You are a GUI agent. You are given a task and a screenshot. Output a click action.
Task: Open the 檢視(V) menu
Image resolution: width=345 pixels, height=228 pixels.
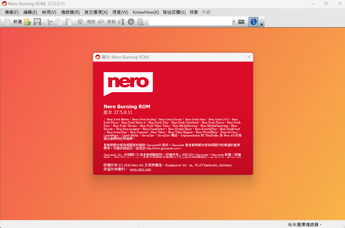click(x=49, y=12)
